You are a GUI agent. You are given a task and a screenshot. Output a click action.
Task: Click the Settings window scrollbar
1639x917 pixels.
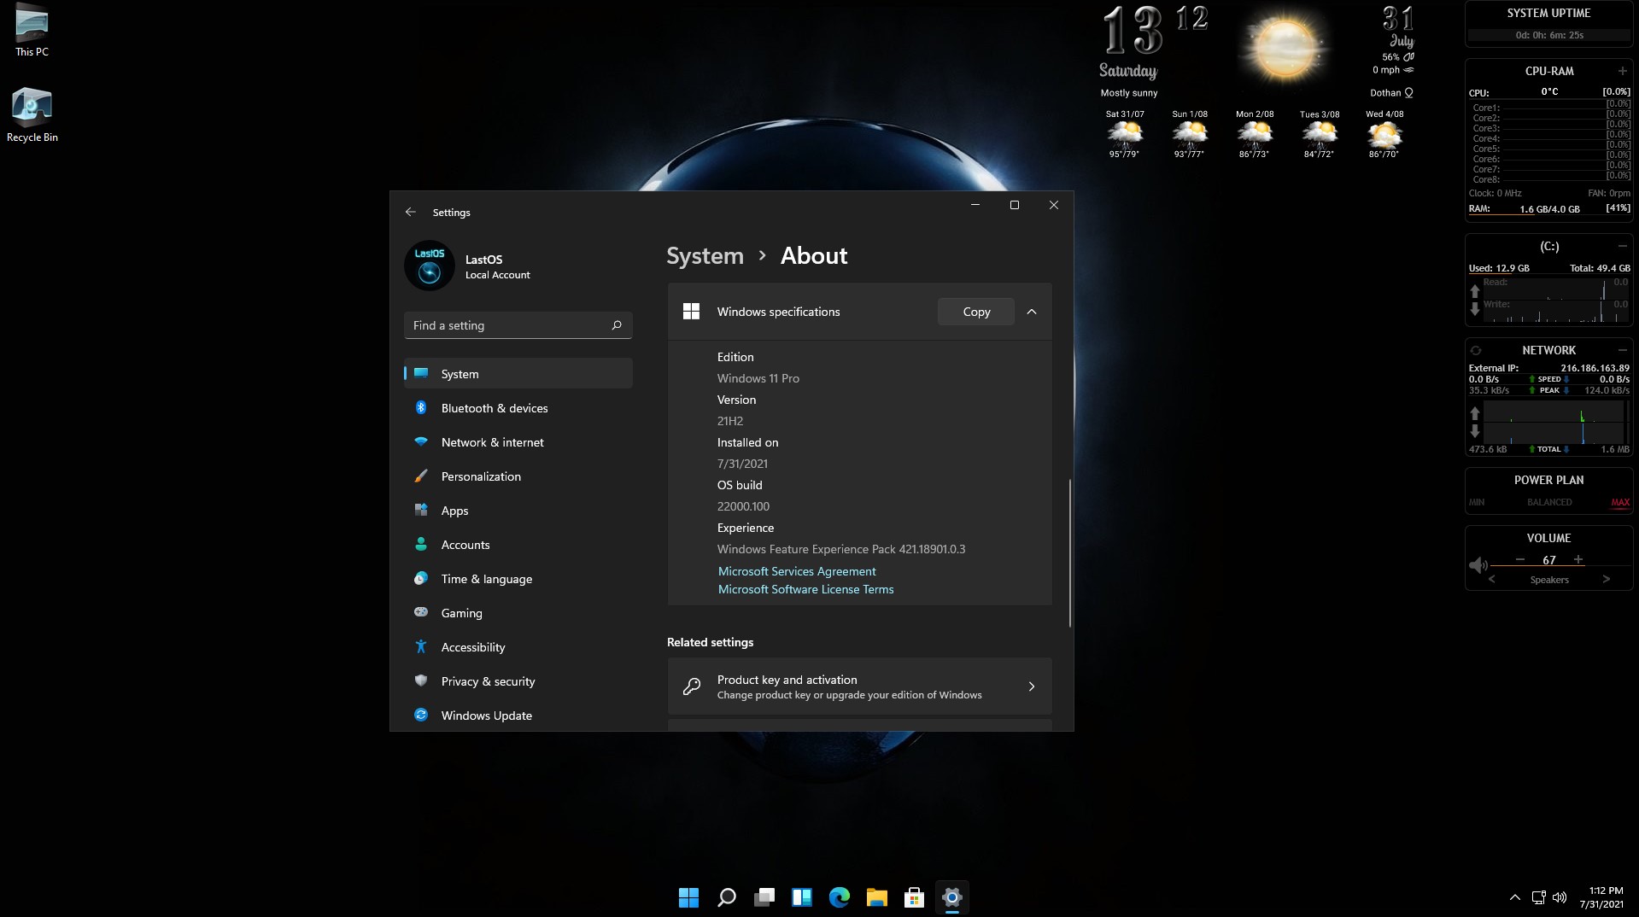point(1069,553)
